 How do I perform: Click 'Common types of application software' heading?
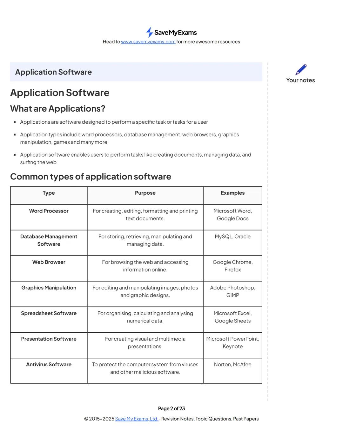91,176
